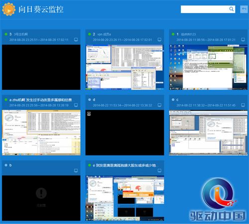249x224 pixels.
Task: Click the warning icon in panel b
Action: (41, 193)
